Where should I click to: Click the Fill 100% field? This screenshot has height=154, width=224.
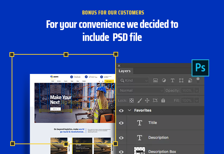pos(187,100)
